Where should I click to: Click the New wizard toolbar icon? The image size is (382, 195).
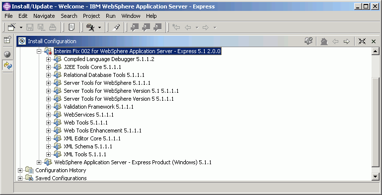(x=12, y=27)
